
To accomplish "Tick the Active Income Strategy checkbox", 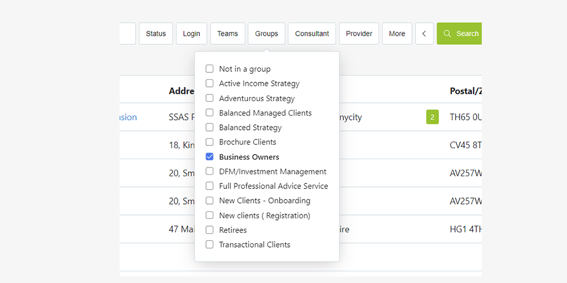I will point(210,83).
